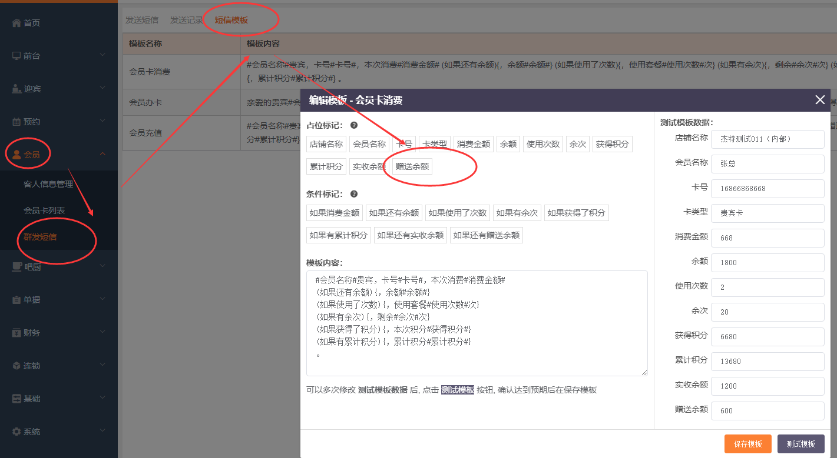Insert the 如果有余次 condition tag
This screenshot has width=837, height=458.
click(517, 213)
